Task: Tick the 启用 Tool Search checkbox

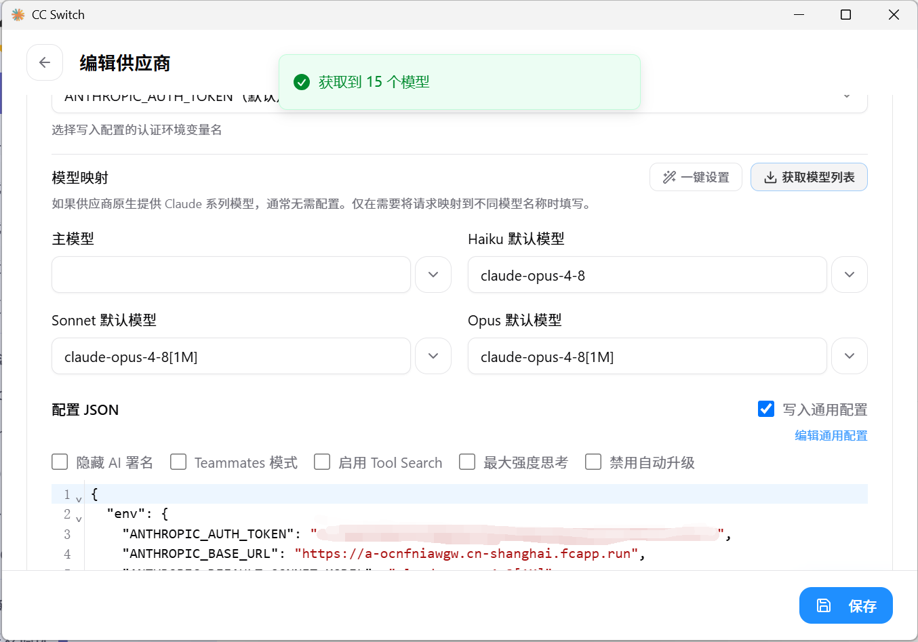Action: [322, 462]
